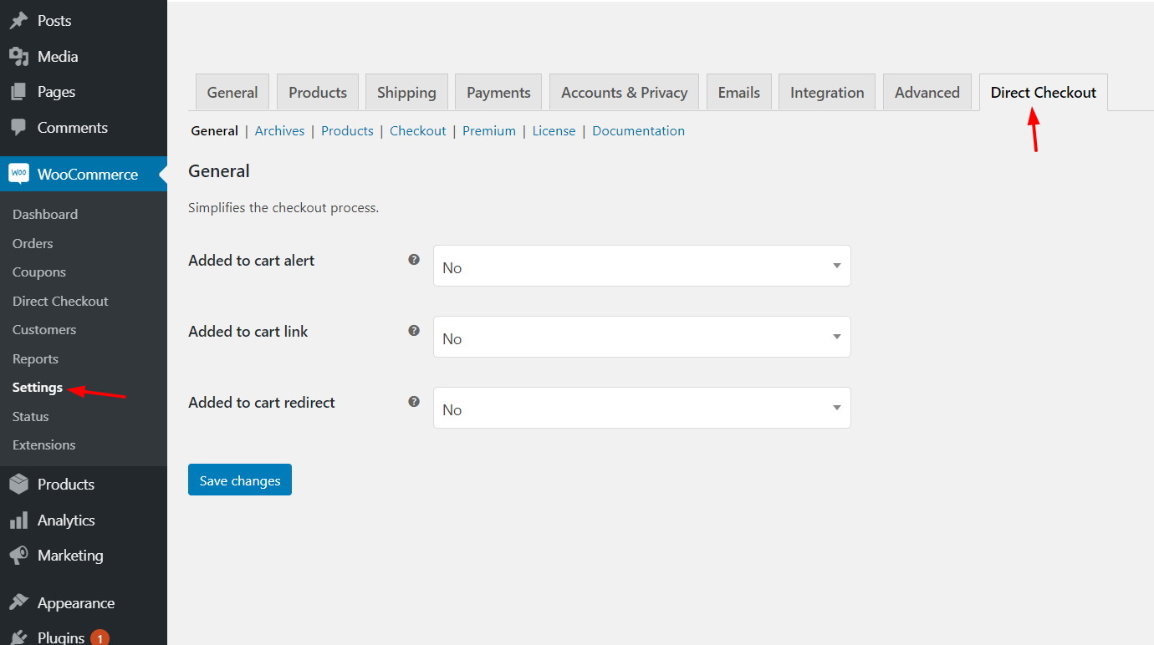Open the Payments settings tab
Screen dimensions: 1154x645
pyautogui.click(x=498, y=93)
